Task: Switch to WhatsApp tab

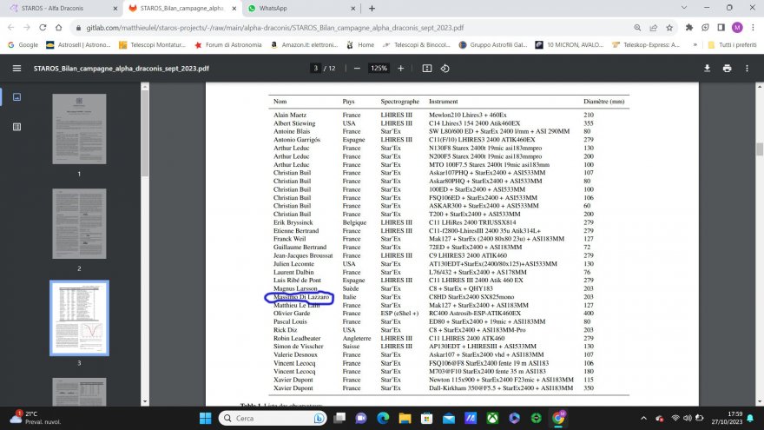Action: click(x=286, y=8)
